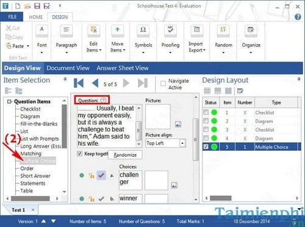Select Short Answer in item tree
305x227 pixels.
35,176
